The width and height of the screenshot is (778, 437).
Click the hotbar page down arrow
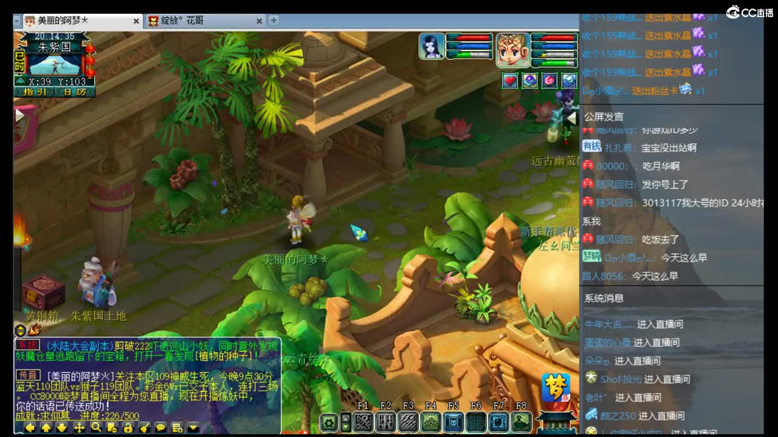(345, 427)
